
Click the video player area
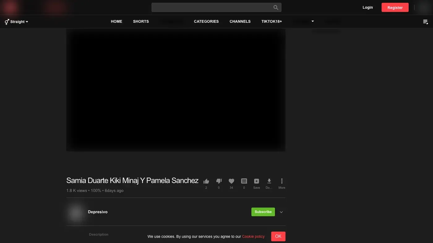click(176, 90)
